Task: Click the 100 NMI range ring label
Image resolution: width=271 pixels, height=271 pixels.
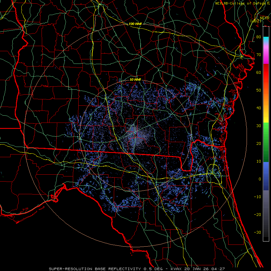Action: [135, 24]
